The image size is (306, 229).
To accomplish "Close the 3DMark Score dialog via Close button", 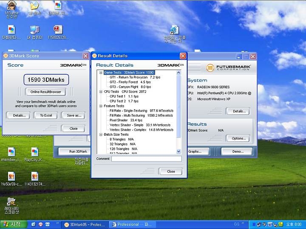I will click(x=74, y=128).
